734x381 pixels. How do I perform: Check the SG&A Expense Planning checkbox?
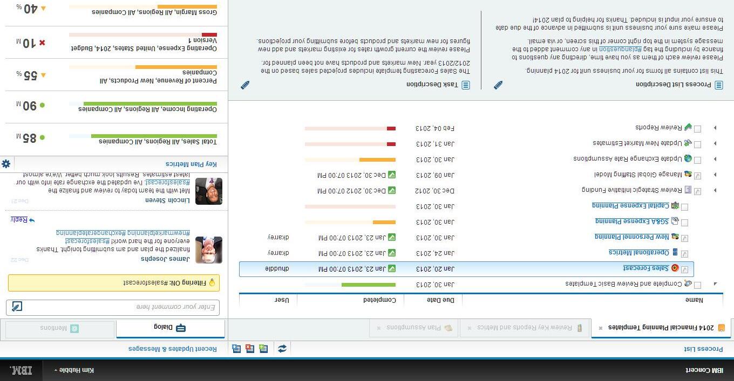(685, 223)
